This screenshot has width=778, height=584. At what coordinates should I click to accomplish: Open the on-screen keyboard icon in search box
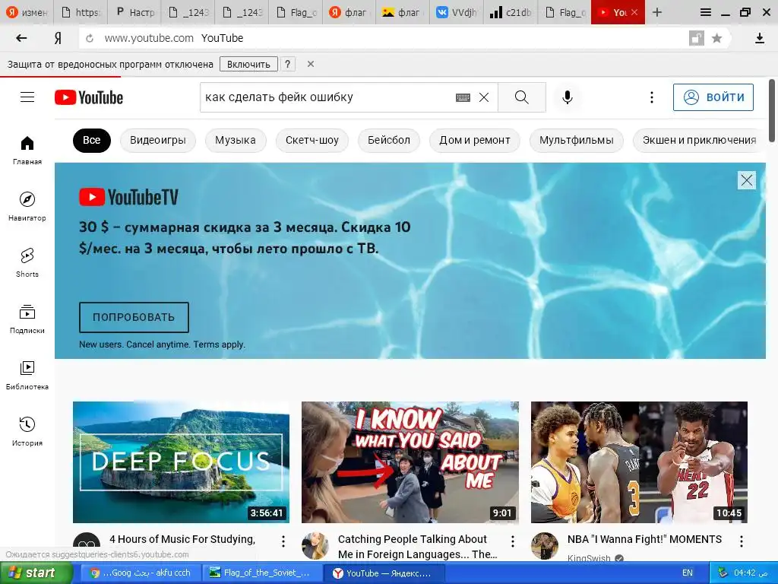[x=463, y=97]
